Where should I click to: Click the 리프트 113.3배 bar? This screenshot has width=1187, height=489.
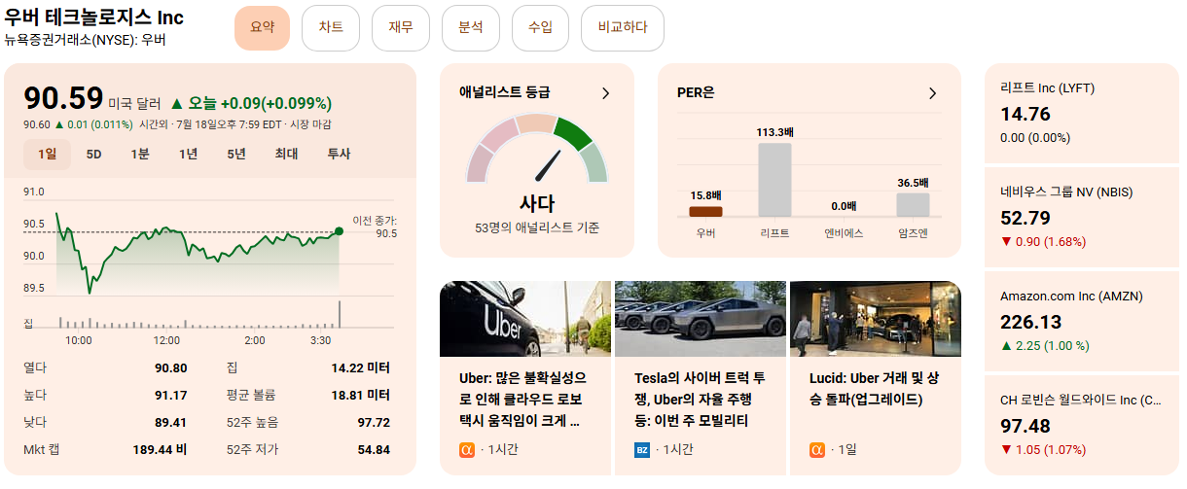(774, 180)
